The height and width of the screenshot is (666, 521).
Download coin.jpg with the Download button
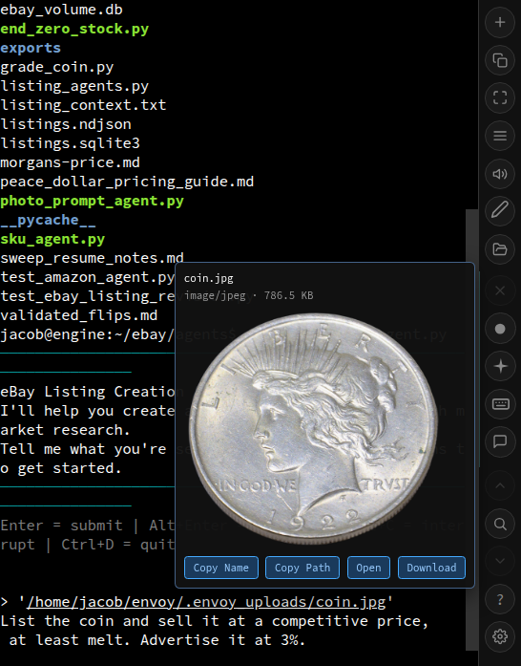[431, 568]
